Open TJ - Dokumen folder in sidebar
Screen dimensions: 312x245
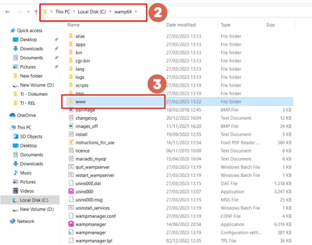pyautogui.click(x=34, y=94)
